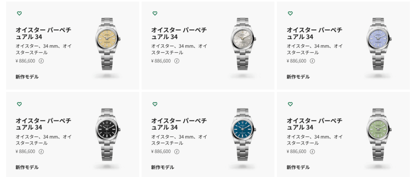Viewport: 412px width, 177px height.
Task: View the pistachio green dial watch image
Action: (378, 134)
